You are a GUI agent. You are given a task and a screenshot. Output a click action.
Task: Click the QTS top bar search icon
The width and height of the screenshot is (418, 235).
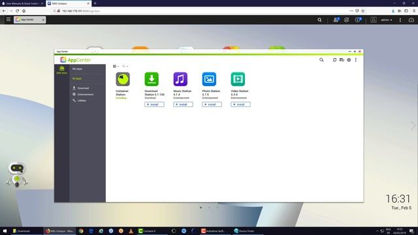[319, 20]
